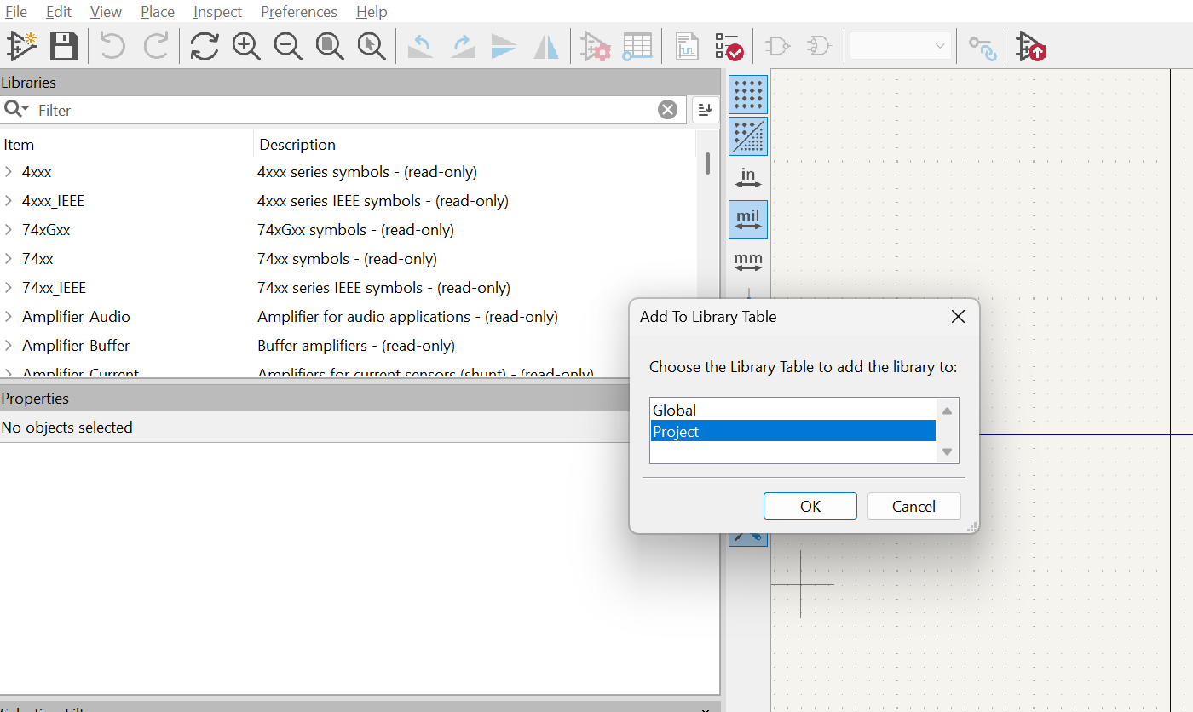Expand the 74xGxx library
The width and height of the screenshot is (1193, 712).
tap(8, 230)
